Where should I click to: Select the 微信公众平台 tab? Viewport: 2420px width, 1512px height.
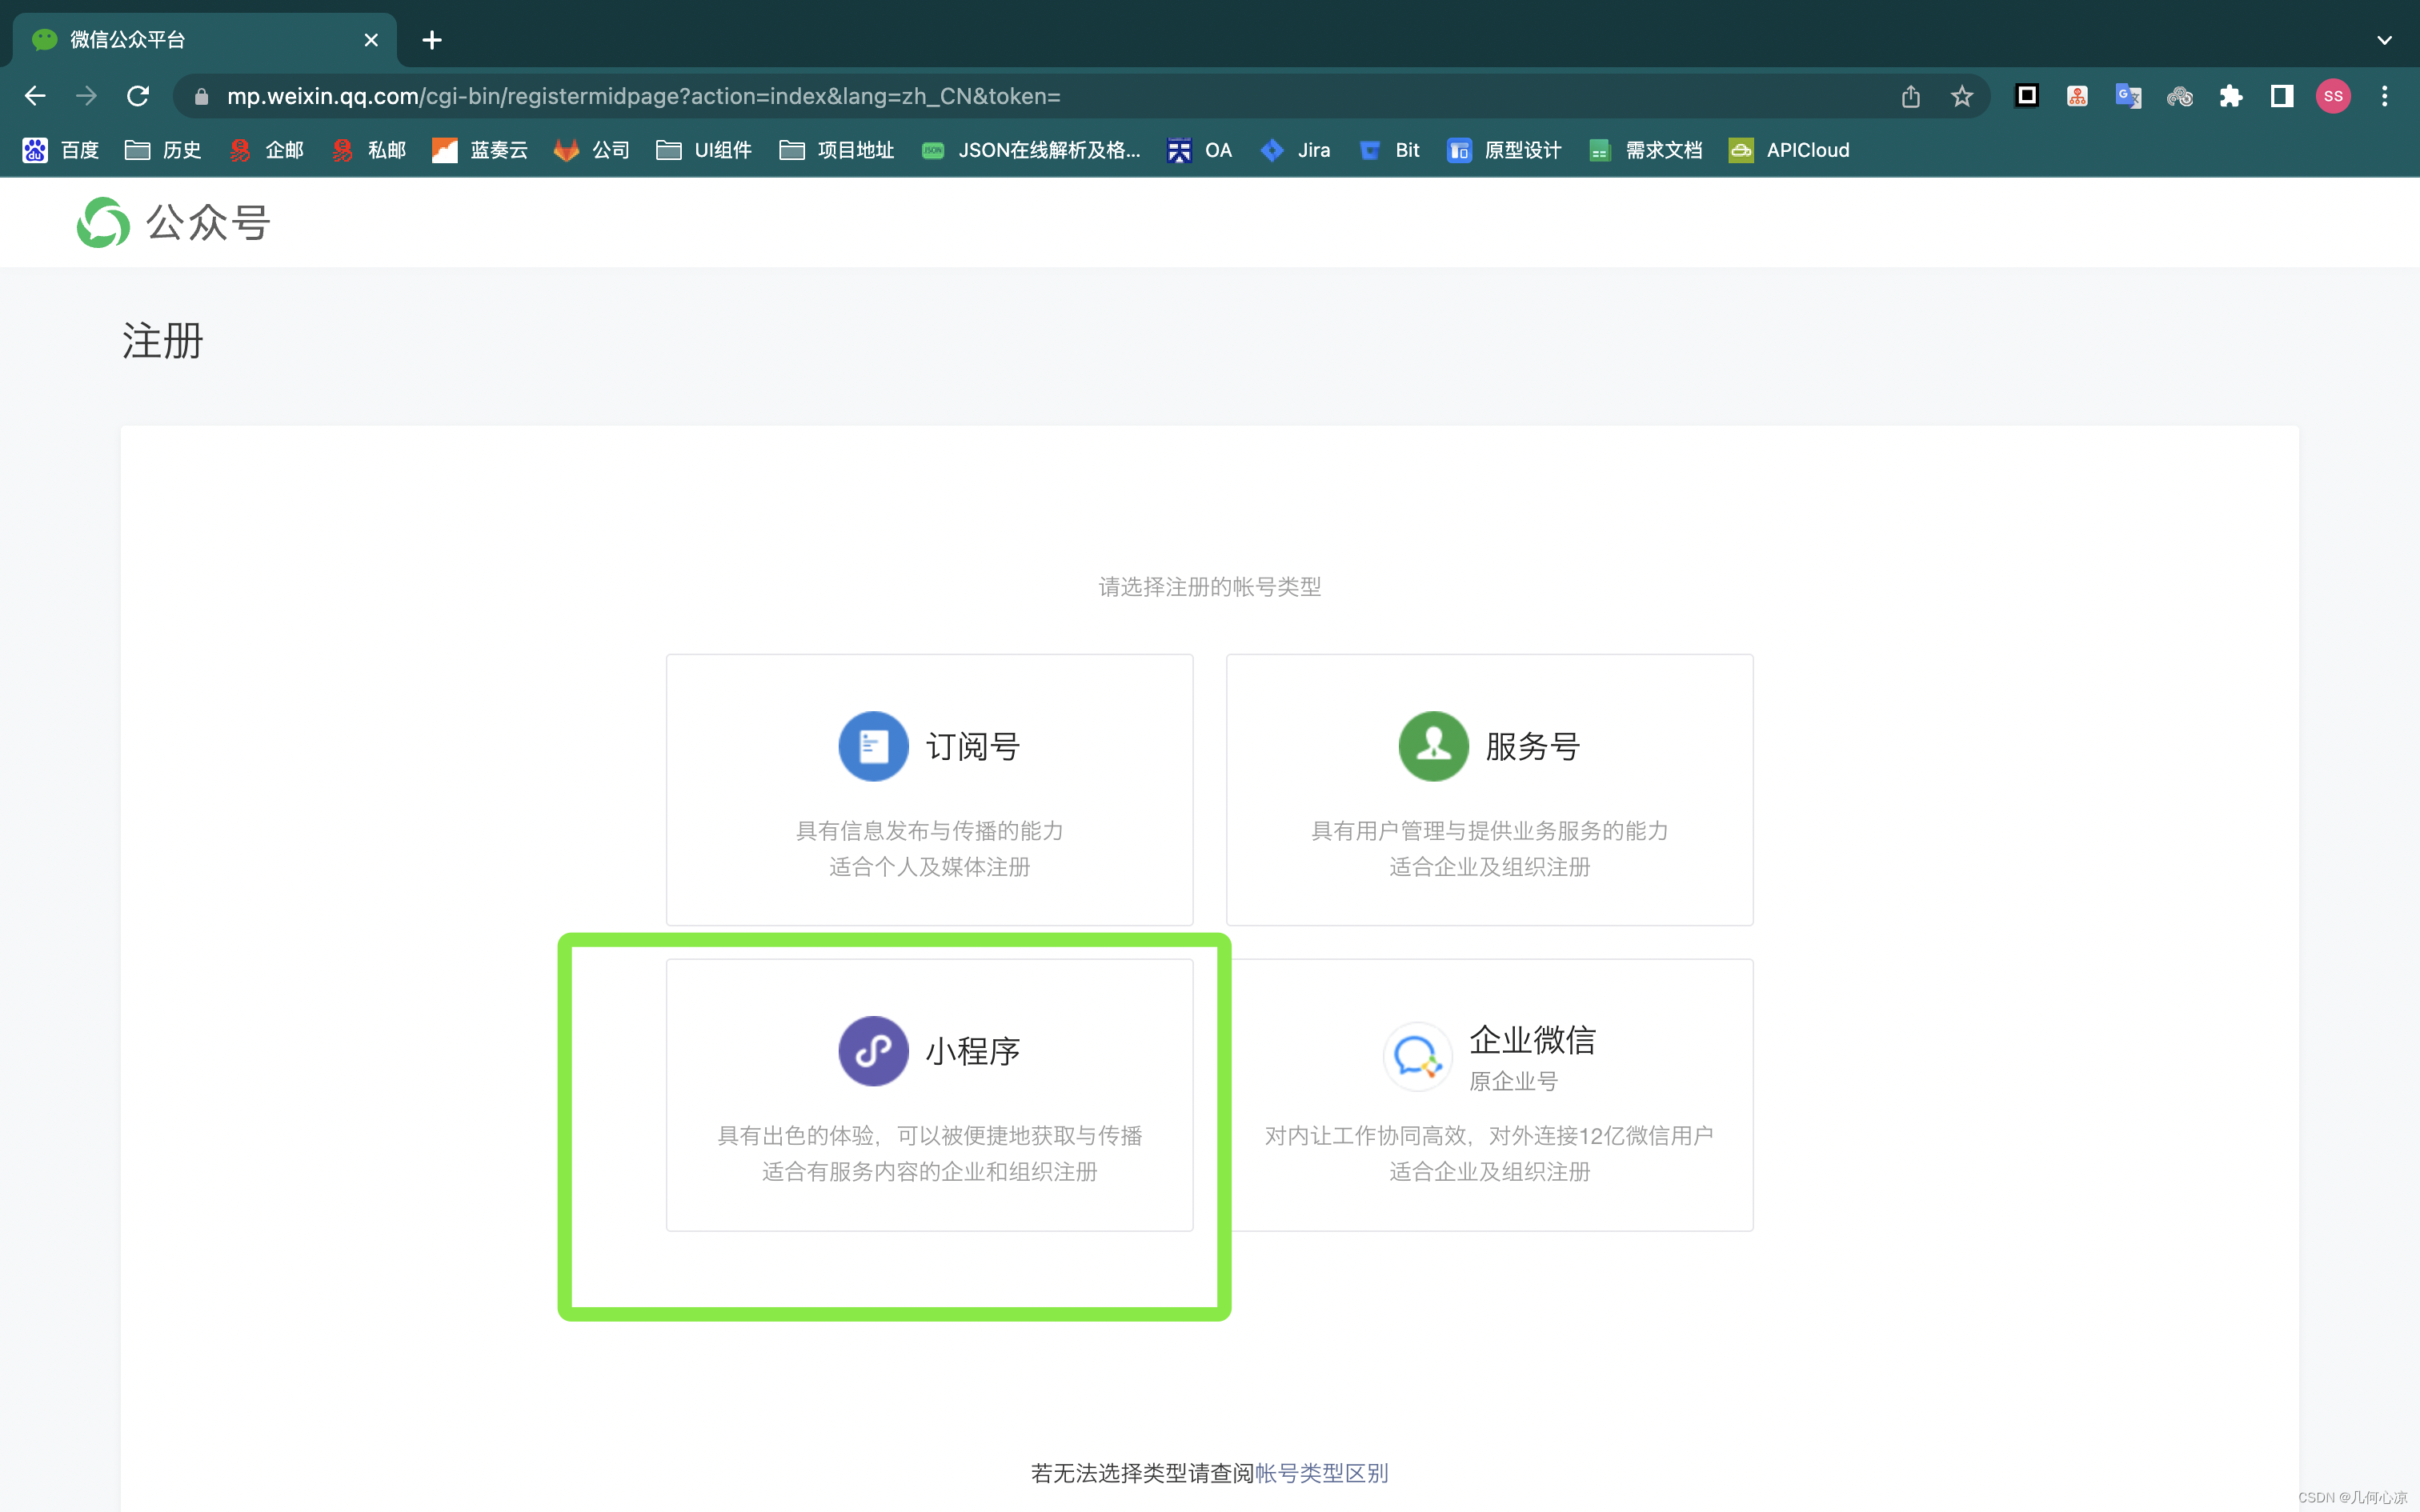tap(203, 40)
